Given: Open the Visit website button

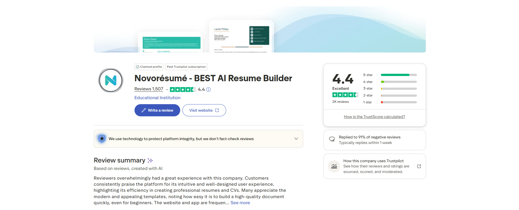Looking at the screenshot, I should [x=204, y=110].
